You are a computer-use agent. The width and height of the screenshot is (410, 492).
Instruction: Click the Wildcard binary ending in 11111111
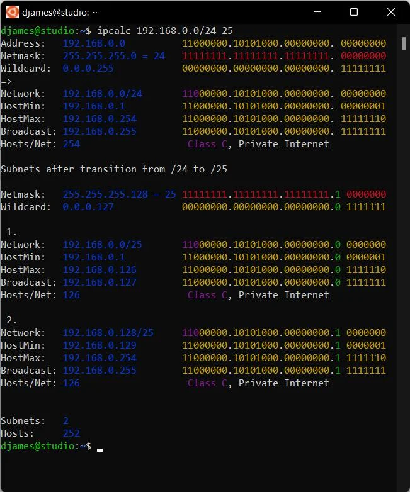click(284, 69)
